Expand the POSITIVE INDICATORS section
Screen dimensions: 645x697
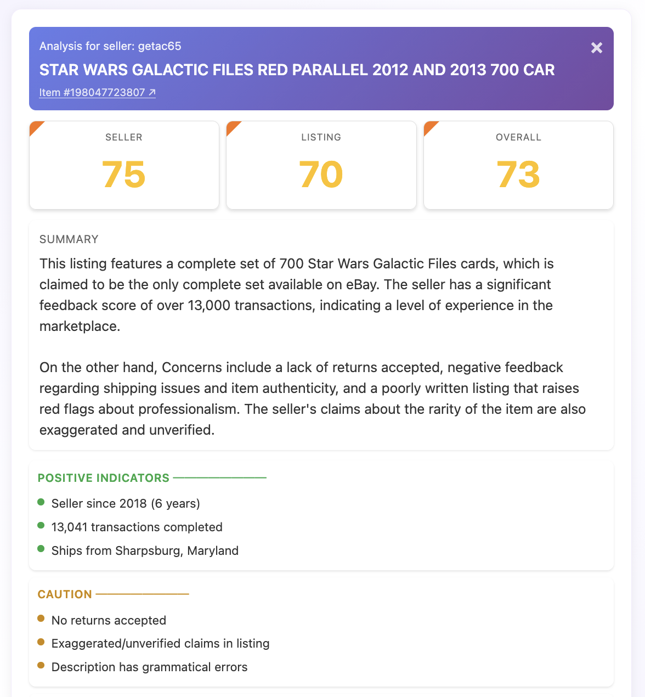[103, 478]
